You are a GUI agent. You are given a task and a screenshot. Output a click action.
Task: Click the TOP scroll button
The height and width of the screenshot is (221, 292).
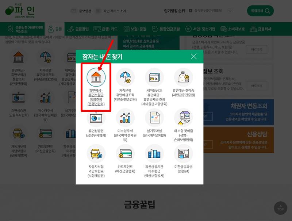pyautogui.click(x=280, y=208)
